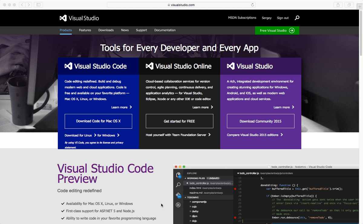Toggle the breakpoint dot at line 26
Screen dimensions: 363x224
coord(235,217)
